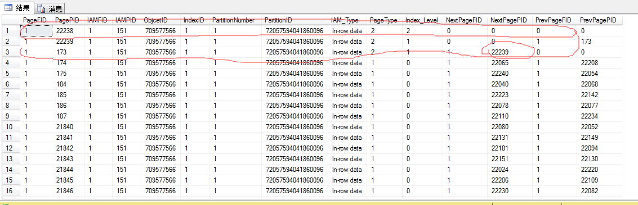This screenshot has height=205, width=638.
Task: Select PagePID cell 184
Action: coord(68,84)
